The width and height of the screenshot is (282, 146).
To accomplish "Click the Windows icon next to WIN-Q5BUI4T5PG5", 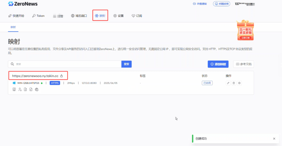I will (14, 83).
